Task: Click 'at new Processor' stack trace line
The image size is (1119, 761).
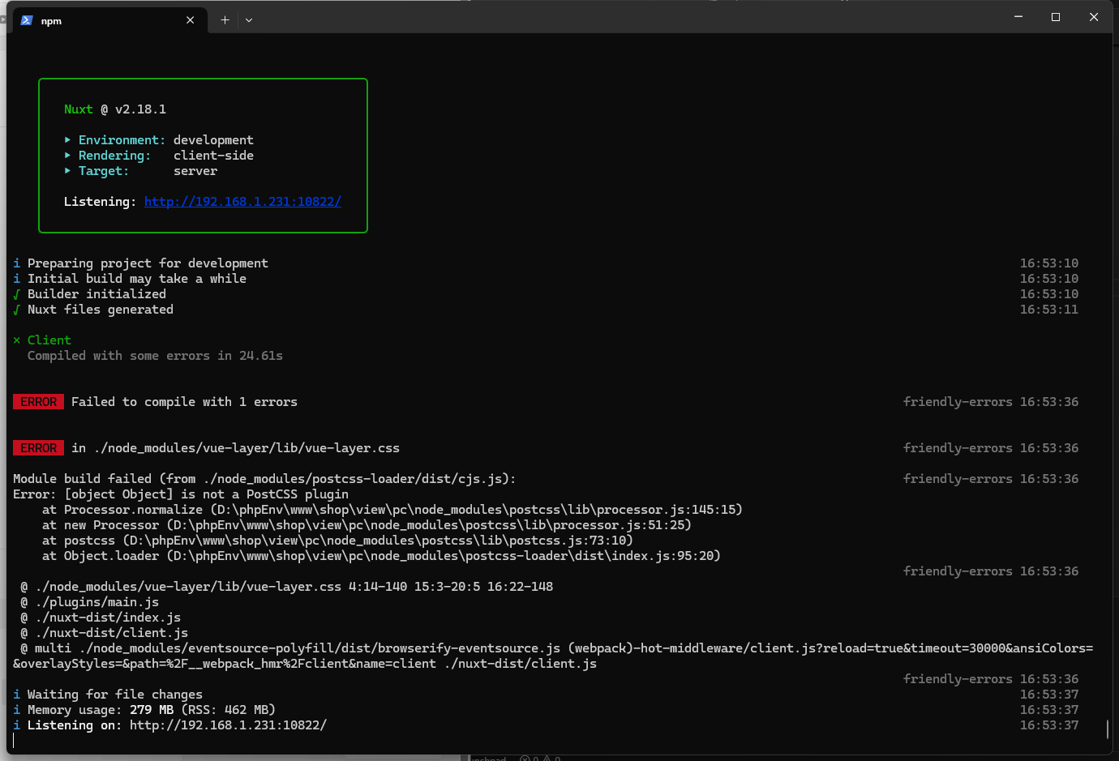Action: (367, 525)
